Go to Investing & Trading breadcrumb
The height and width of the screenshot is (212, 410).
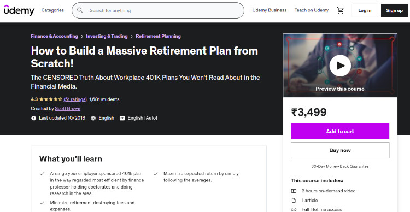[107, 37]
